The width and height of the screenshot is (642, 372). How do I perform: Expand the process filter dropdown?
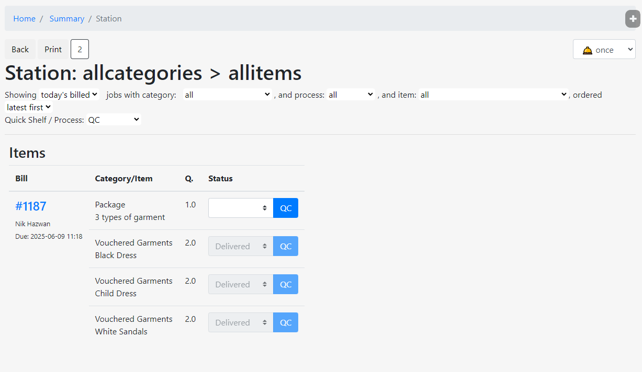point(351,95)
